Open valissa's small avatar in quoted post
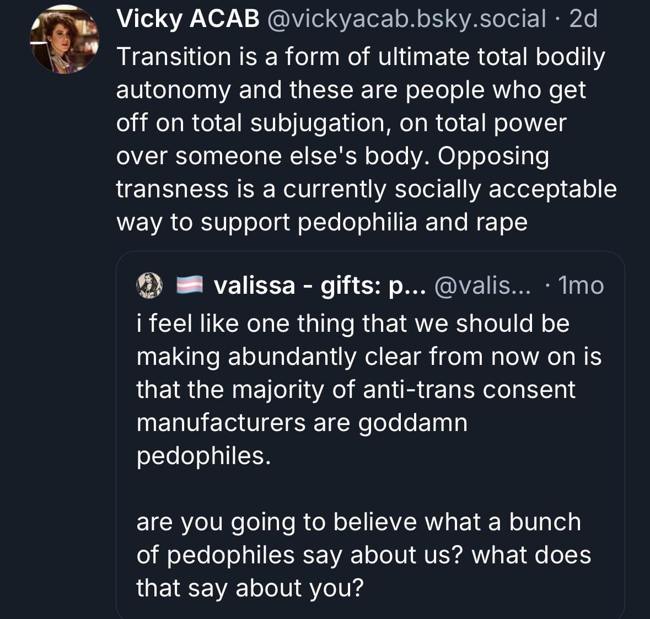 [149, 286]
